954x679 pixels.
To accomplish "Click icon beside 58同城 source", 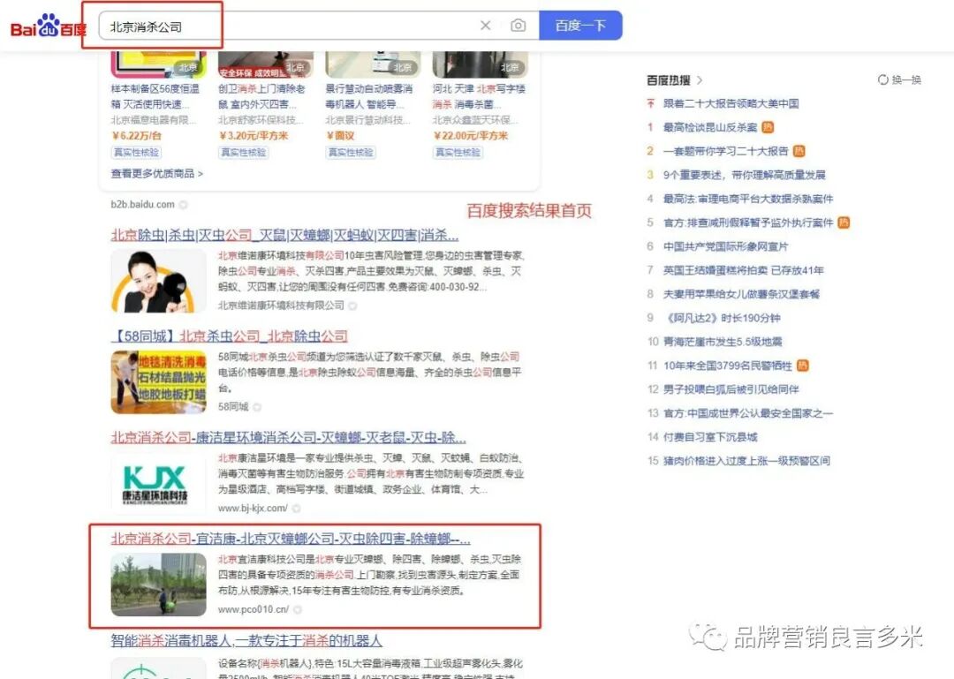I will pyautogui.click(x=257, y=406).
